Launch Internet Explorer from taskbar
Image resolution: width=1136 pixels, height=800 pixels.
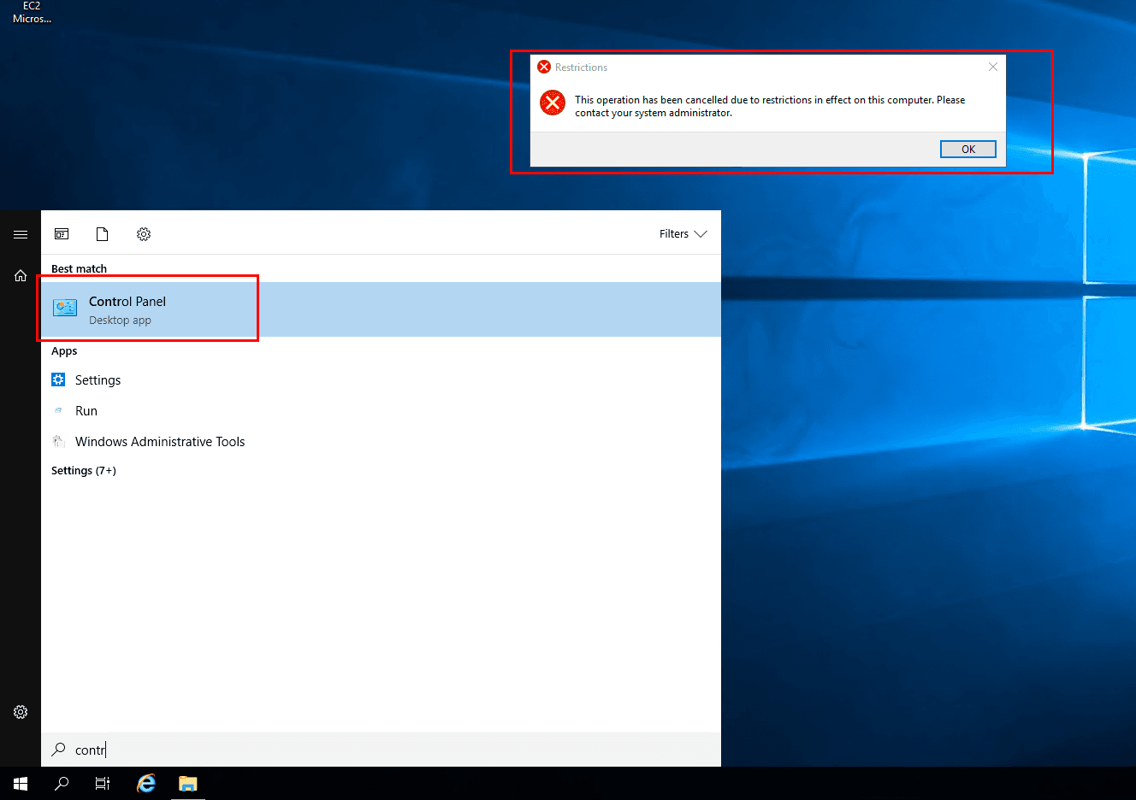click(146, 784)
